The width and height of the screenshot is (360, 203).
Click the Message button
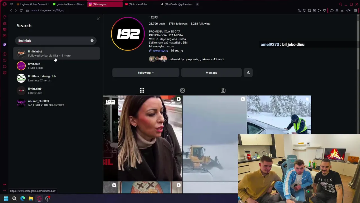[x=211, y=73]
